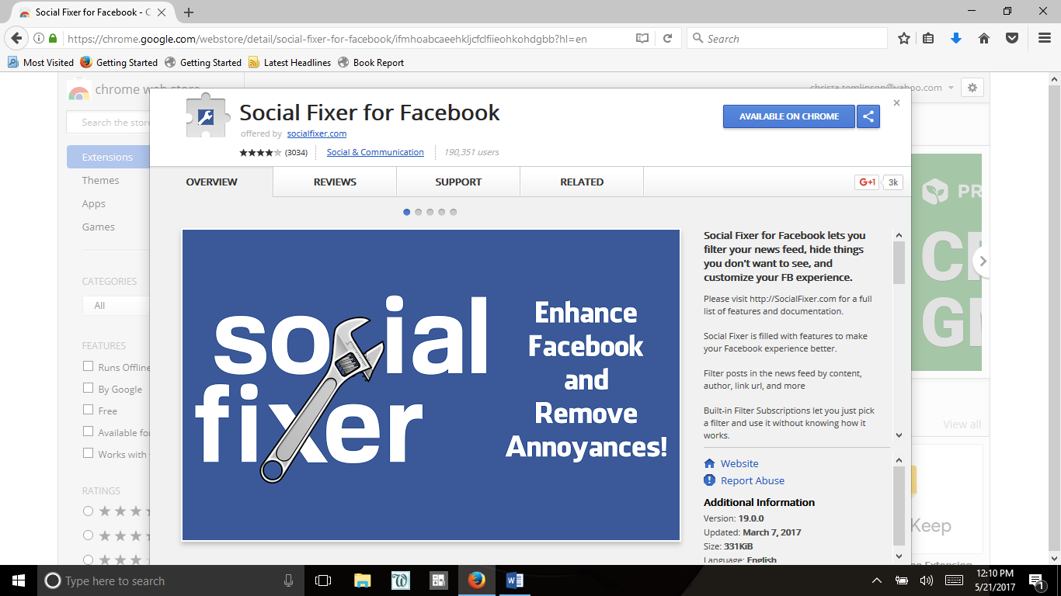Open the Social & Communication category link

point(375,152)
